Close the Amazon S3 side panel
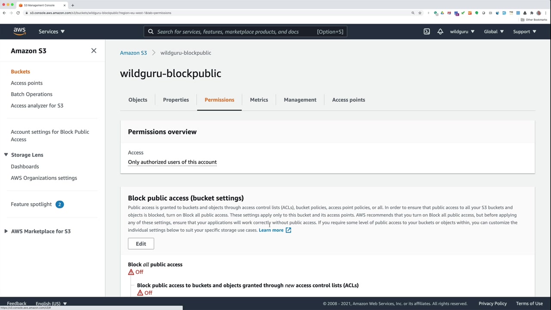The width and height of the screenshot is (551, 310). [x=94, y=51]
